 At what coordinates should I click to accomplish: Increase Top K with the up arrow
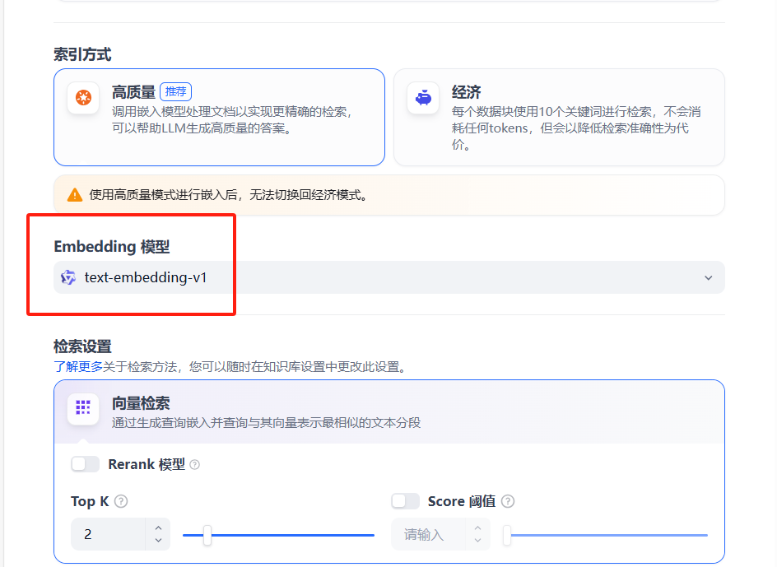point(158,527)
